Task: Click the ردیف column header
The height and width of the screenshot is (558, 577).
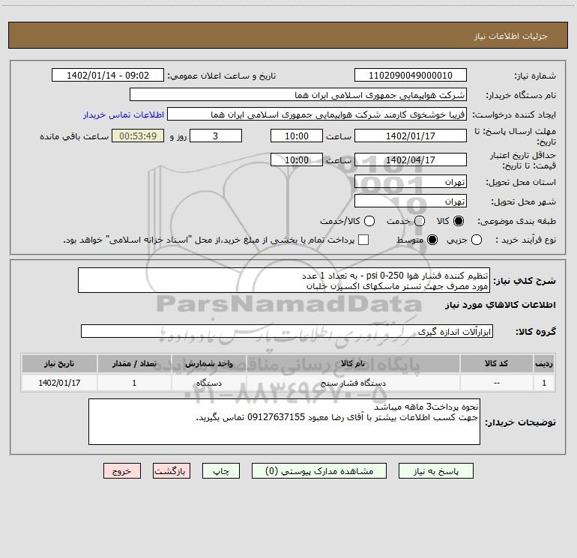Action: click(544, 364)
